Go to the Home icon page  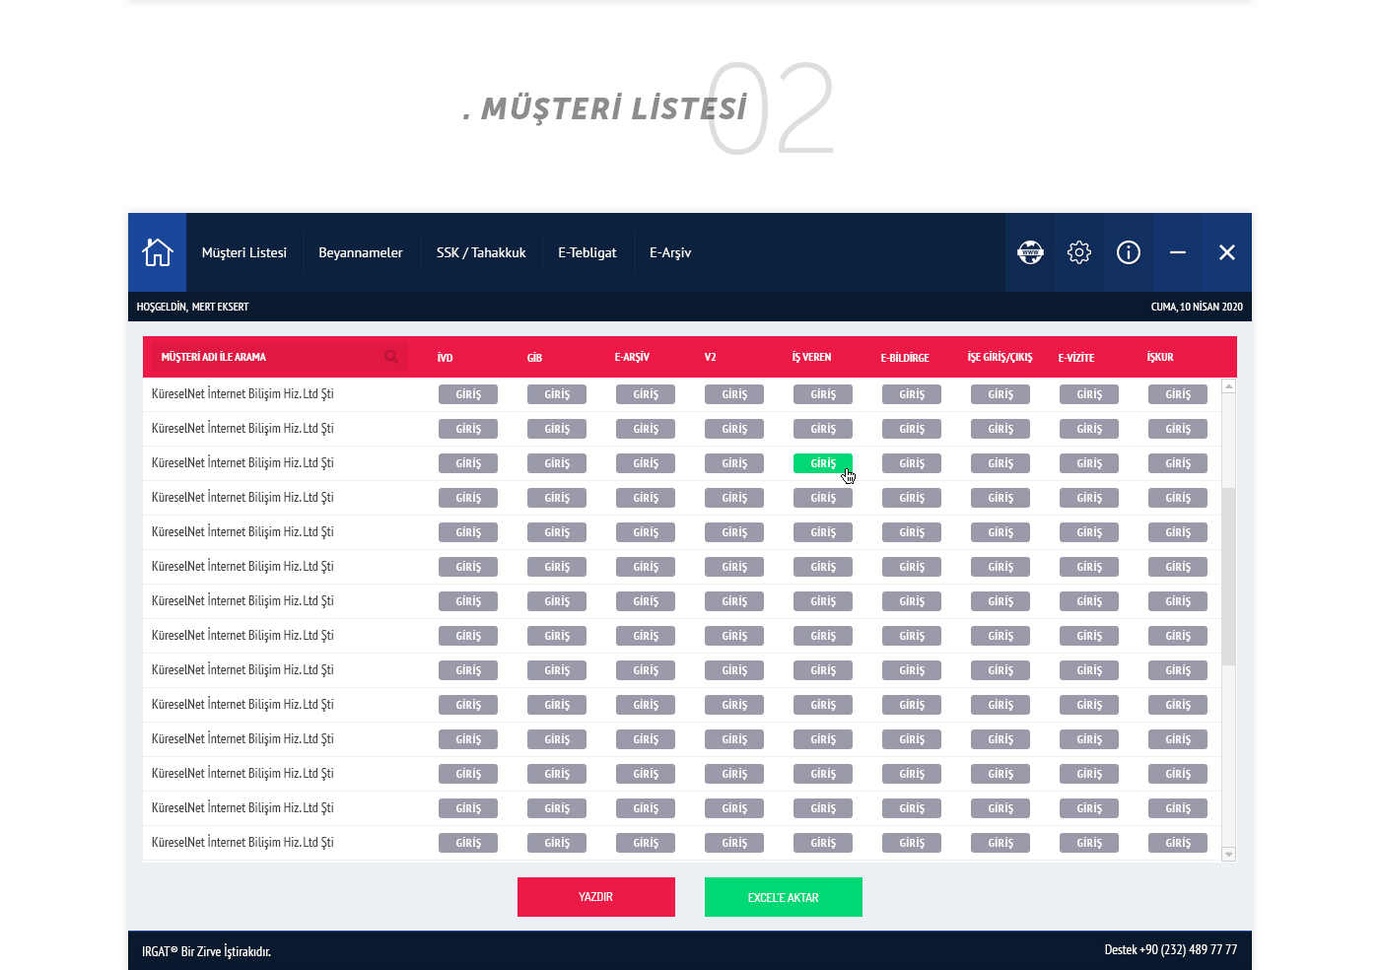pos(157,252)
